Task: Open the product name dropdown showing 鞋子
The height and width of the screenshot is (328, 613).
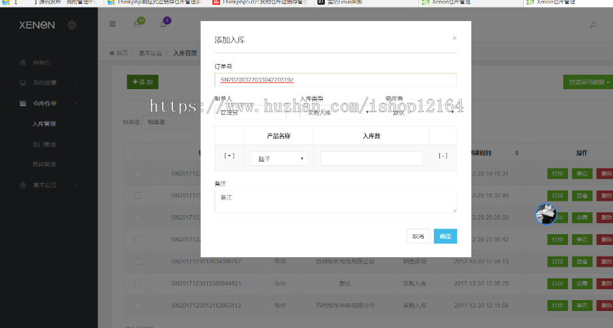Action: coord(279,159)
